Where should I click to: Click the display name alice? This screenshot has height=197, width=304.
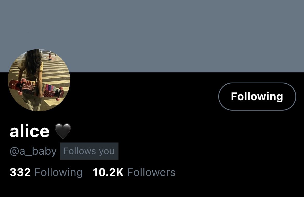29,131
